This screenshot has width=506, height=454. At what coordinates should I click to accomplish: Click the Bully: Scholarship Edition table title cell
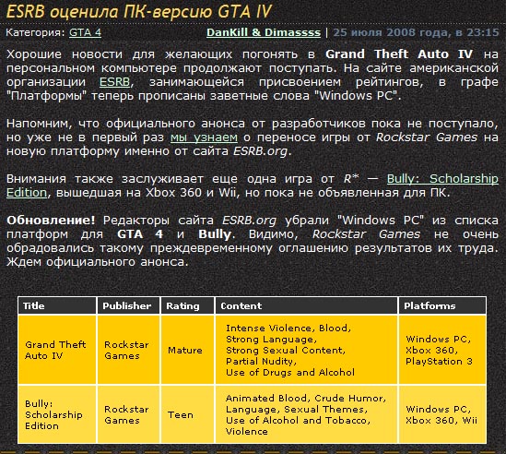[x=57, y=414]
